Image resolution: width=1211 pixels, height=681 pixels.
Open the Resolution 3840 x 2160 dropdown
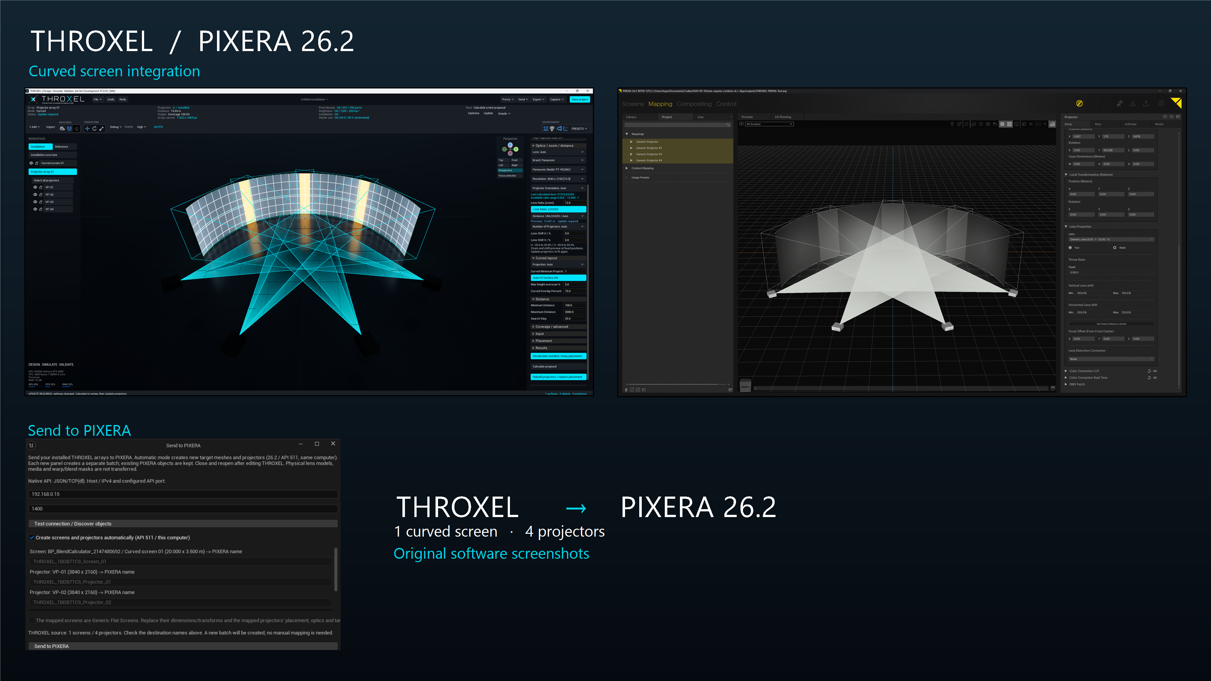pyautogui.click(x=558, y=179)
